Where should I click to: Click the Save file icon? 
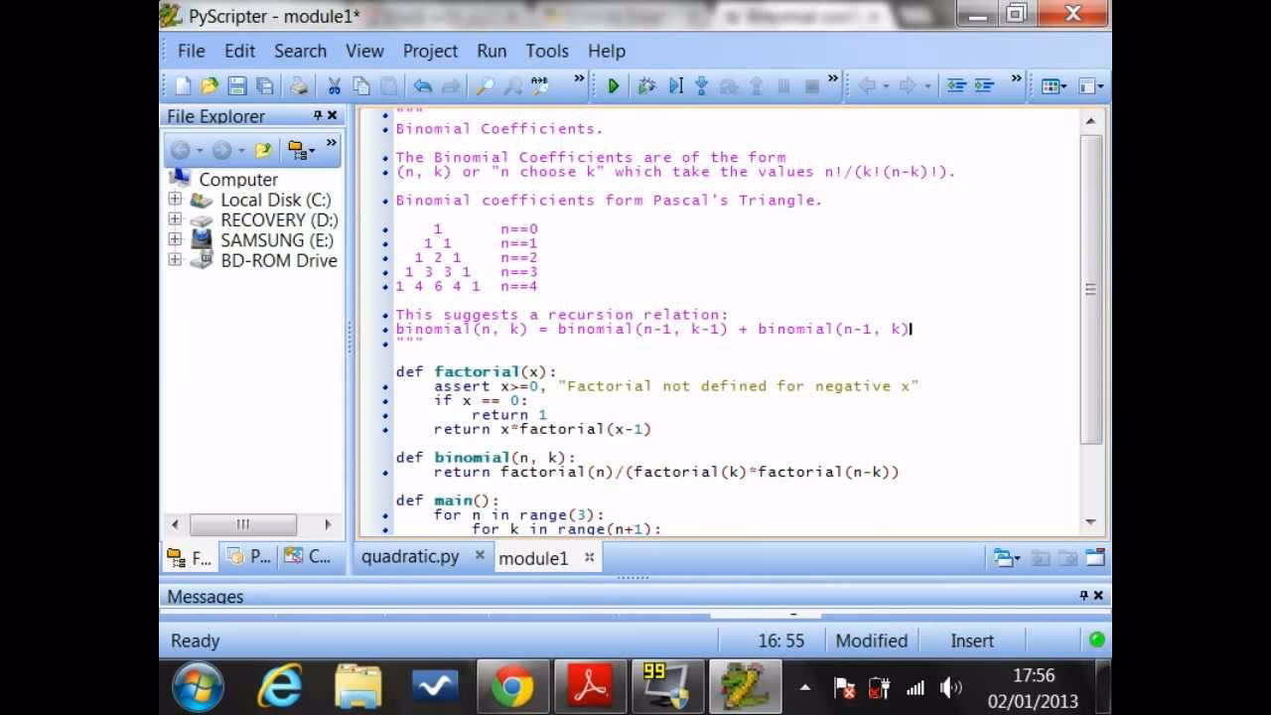pyautogui.click(x=237, y=86)
